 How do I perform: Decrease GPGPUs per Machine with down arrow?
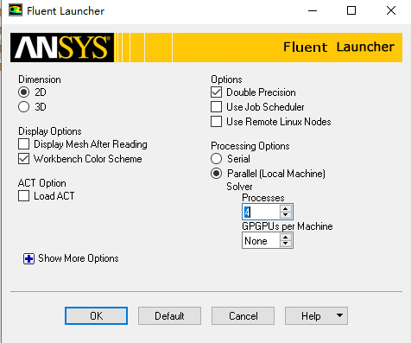tap(286, 244)
